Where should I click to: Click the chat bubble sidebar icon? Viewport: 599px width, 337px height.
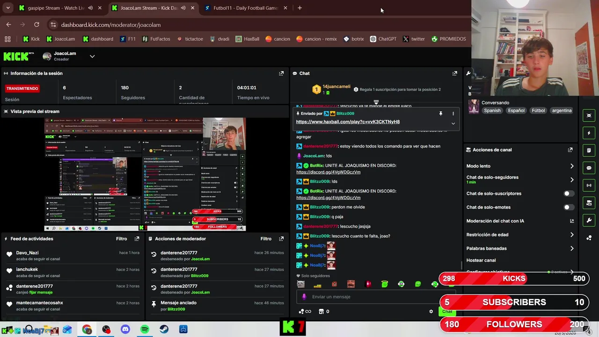click(589, 168)
